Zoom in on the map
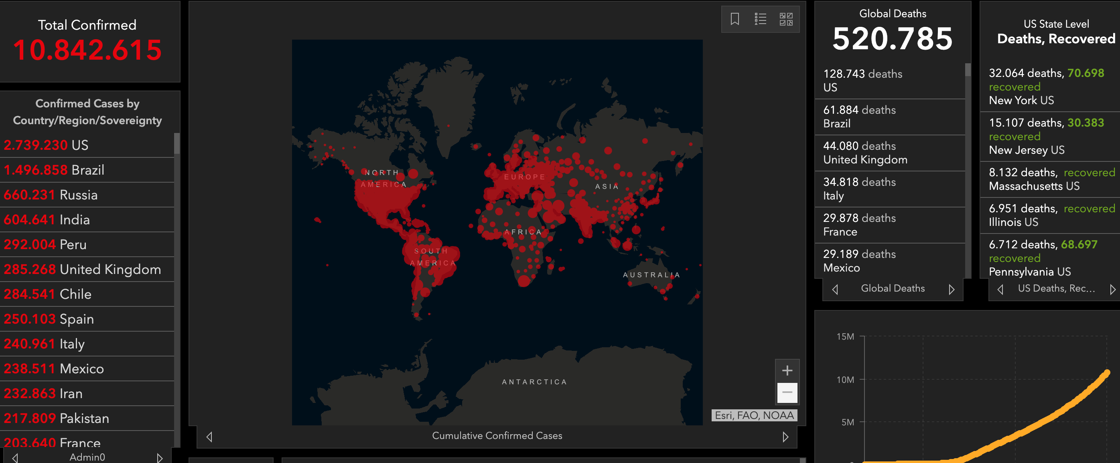Image resolution: width=1120 pixels, height=463 pixels. (787, 370)
